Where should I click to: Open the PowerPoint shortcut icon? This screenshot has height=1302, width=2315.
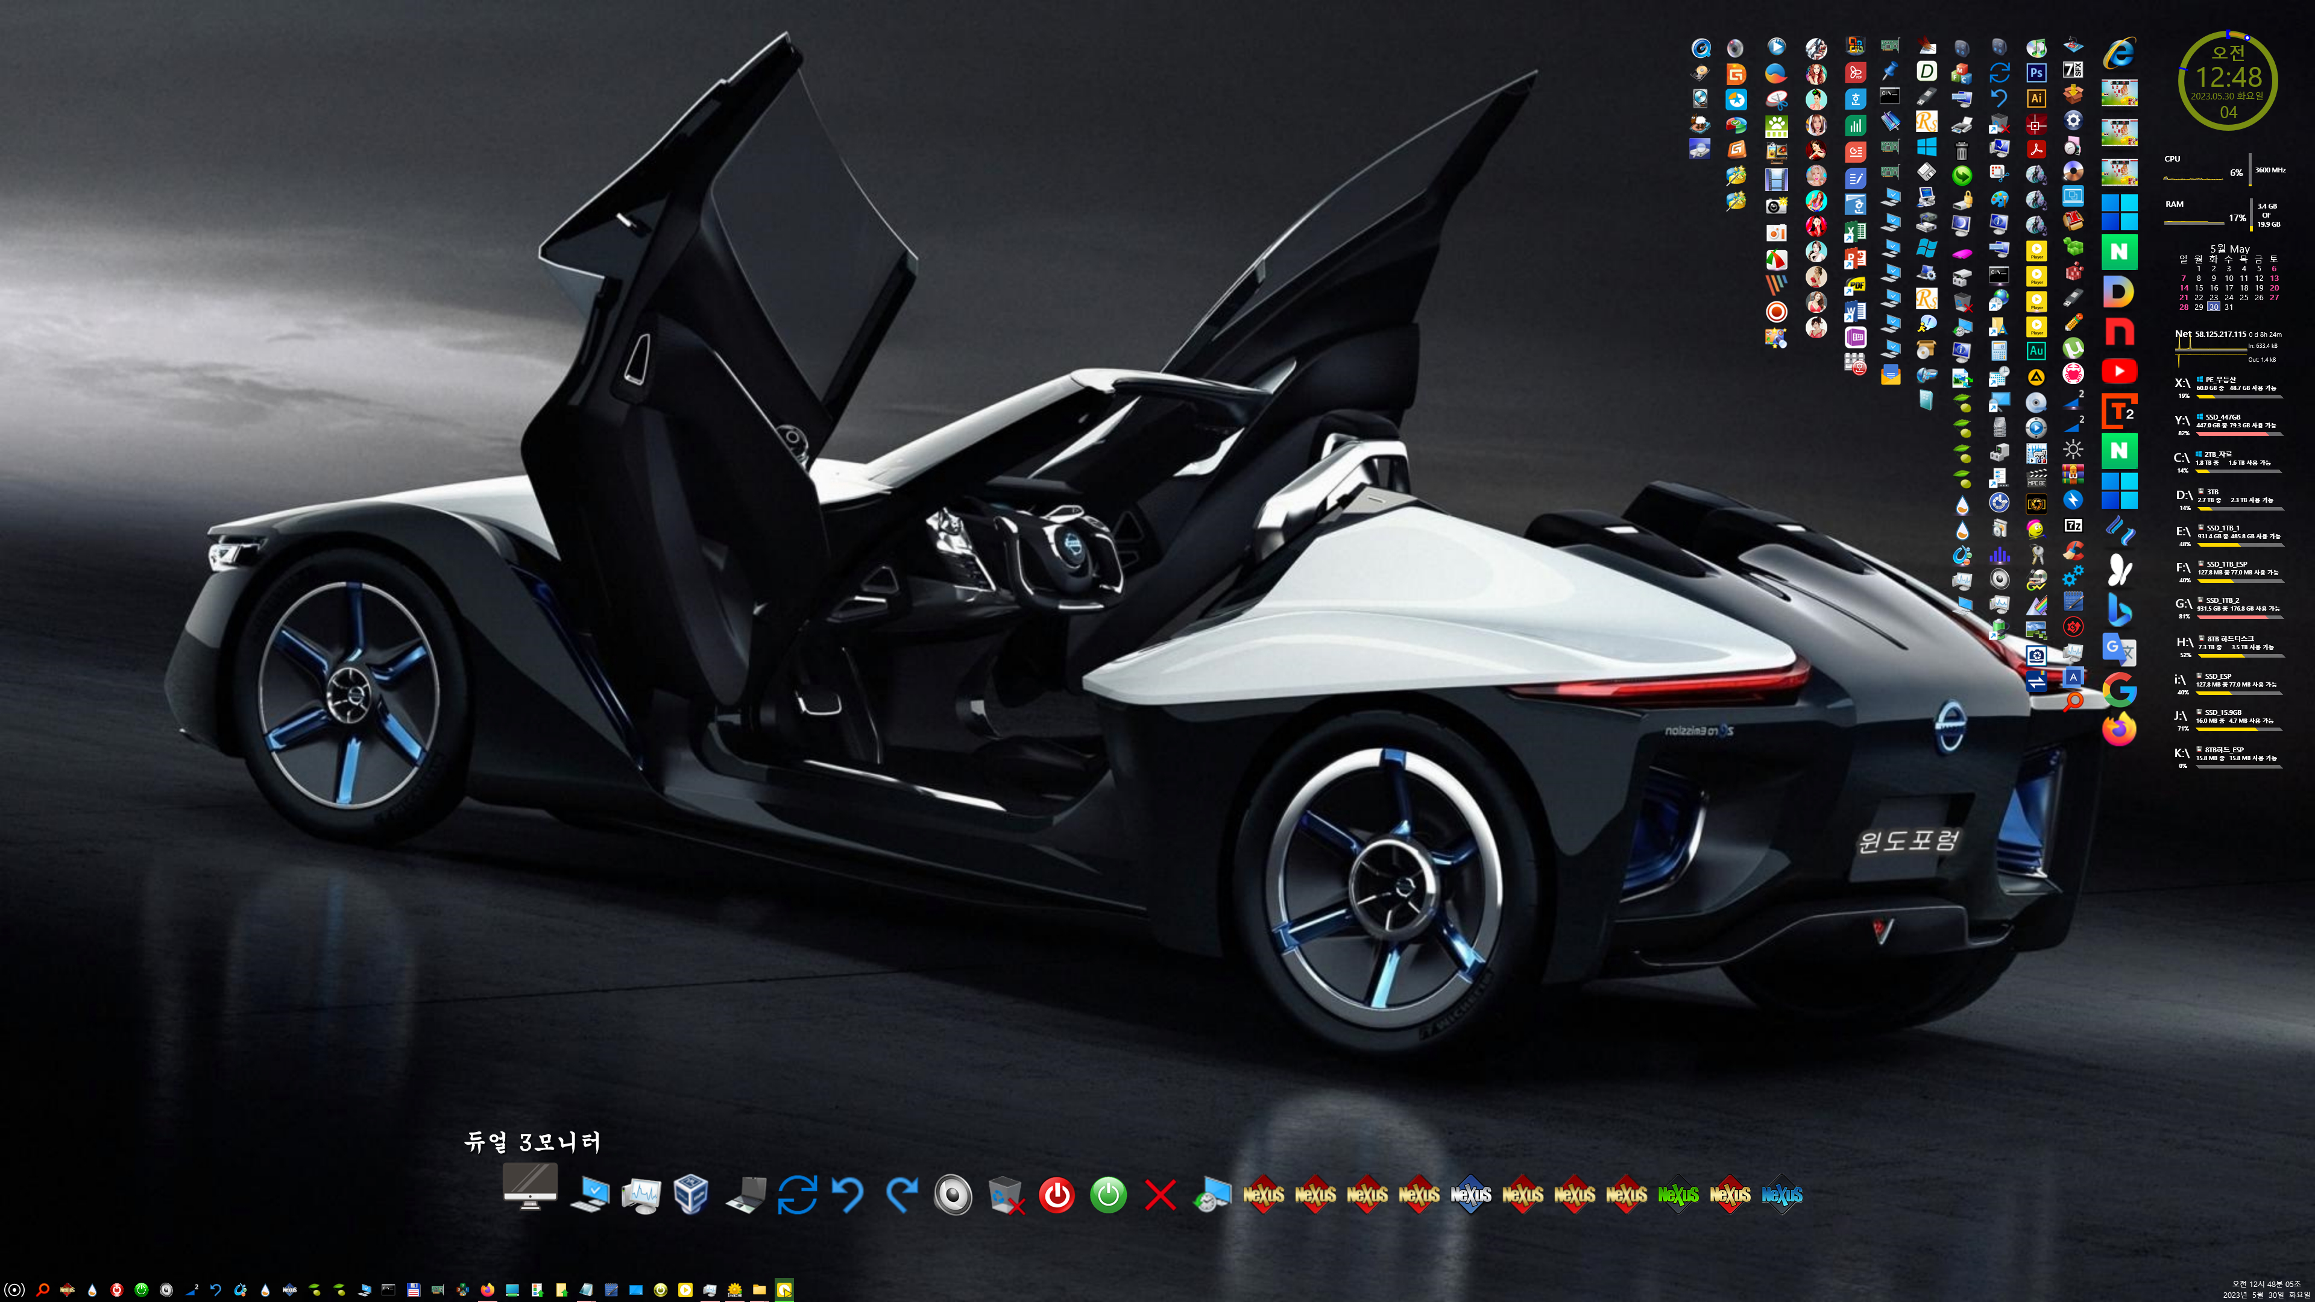[x=1855, y=259]
